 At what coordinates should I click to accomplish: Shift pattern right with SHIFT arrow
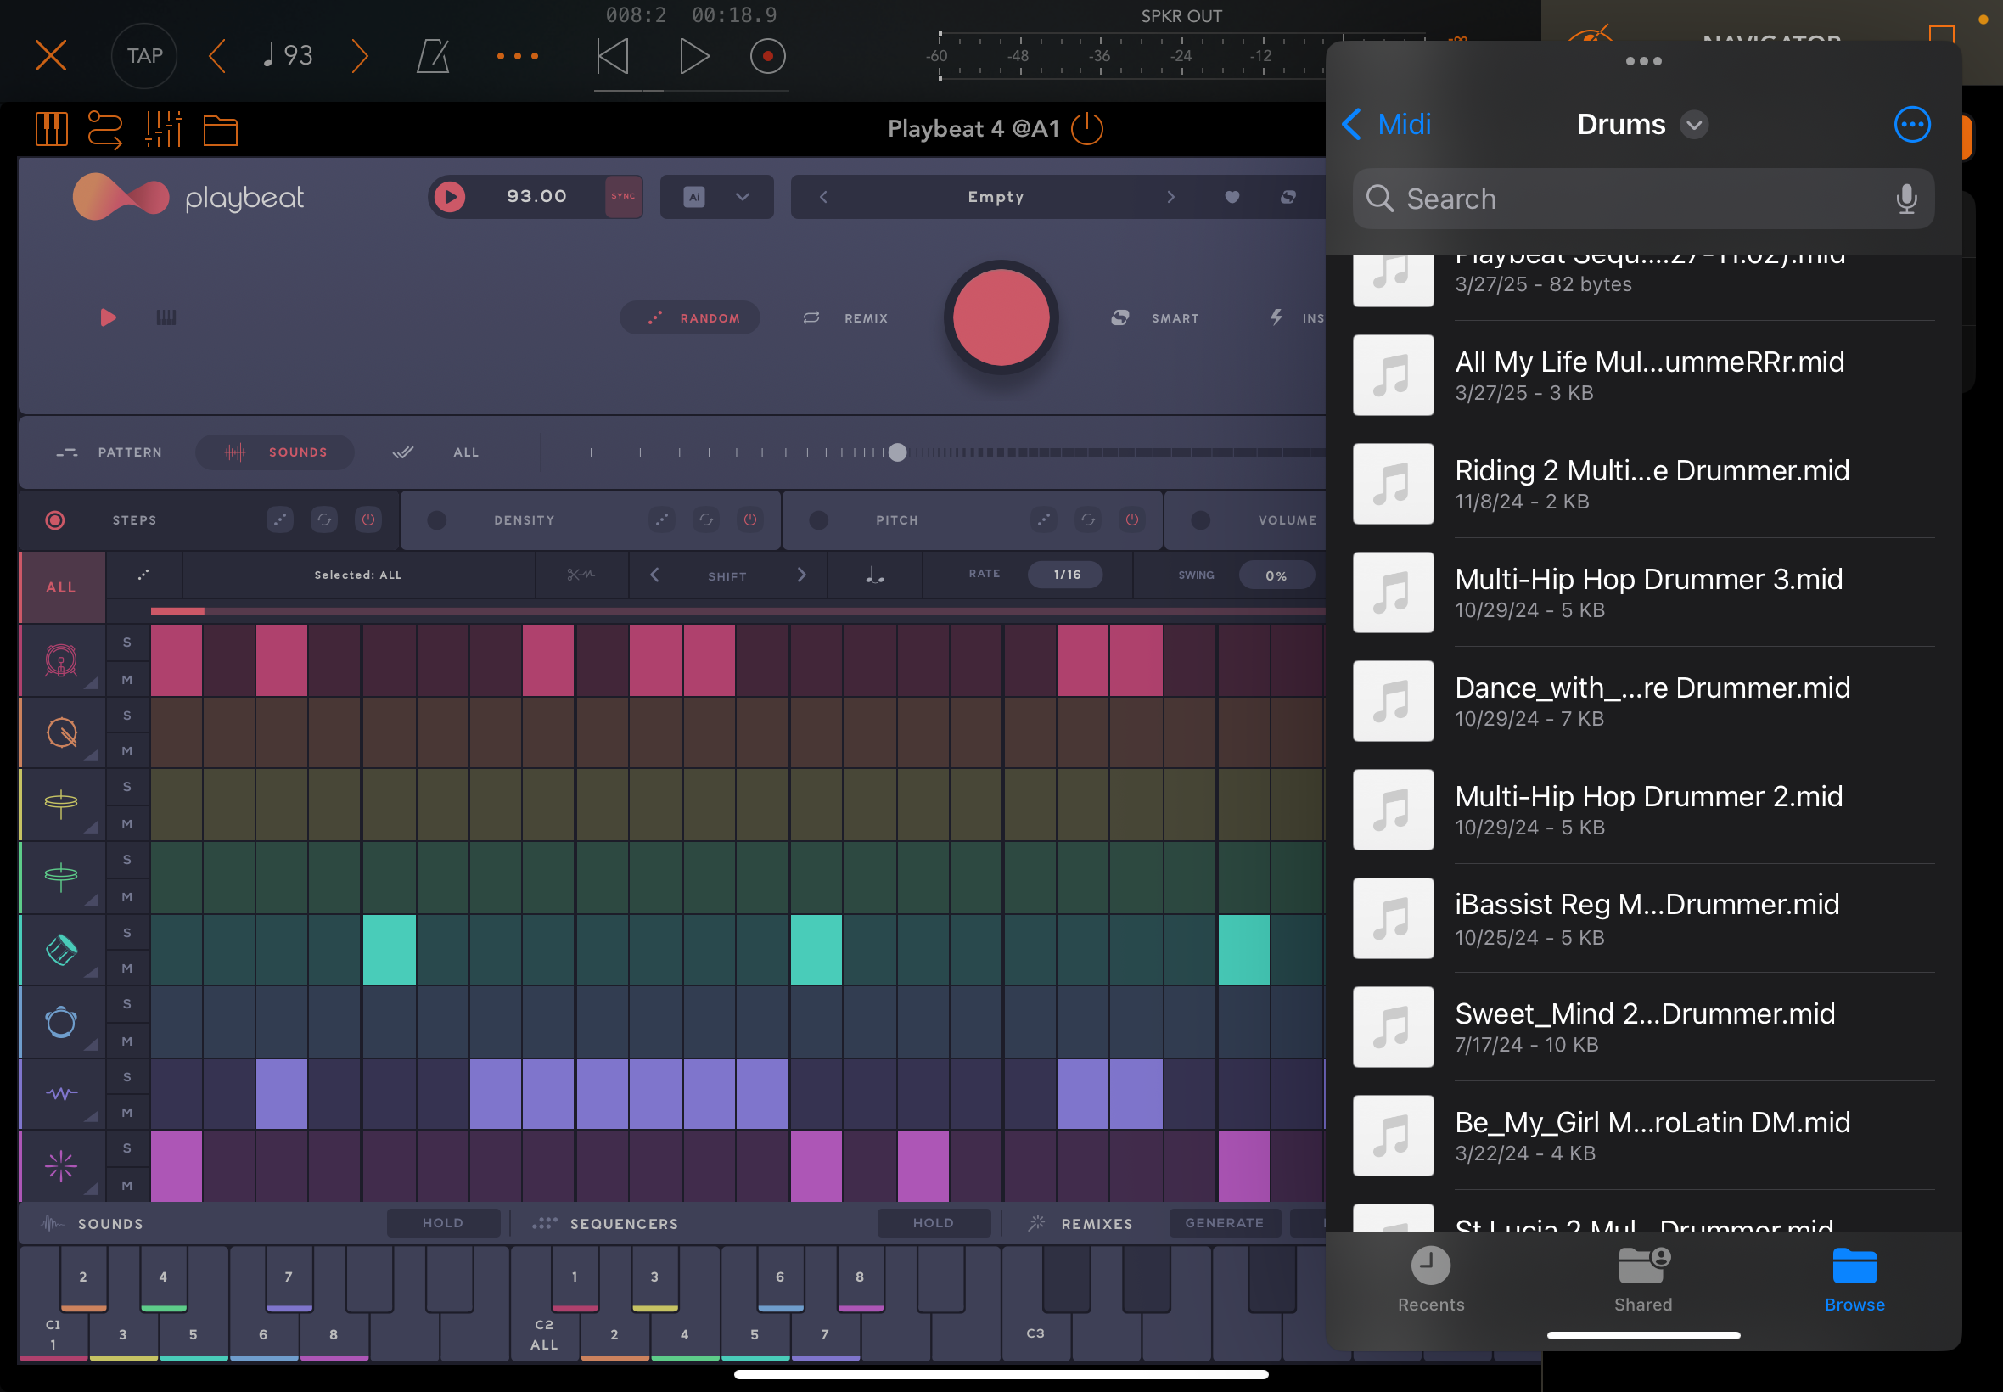click(800, 575)
